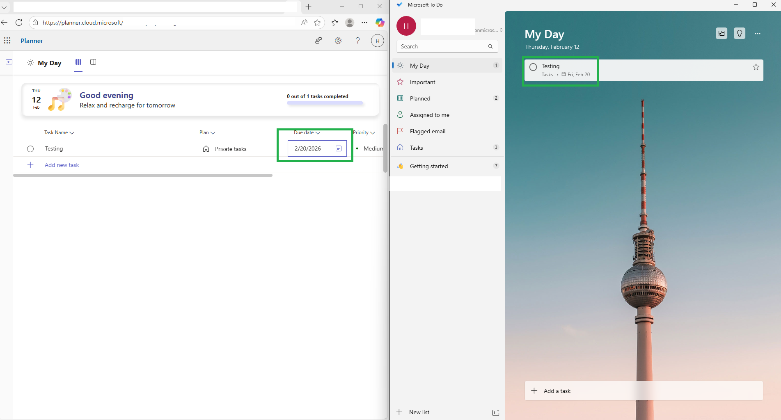Open the background picker icon in To Do
The image size is (781, 420).
(721, 33)
